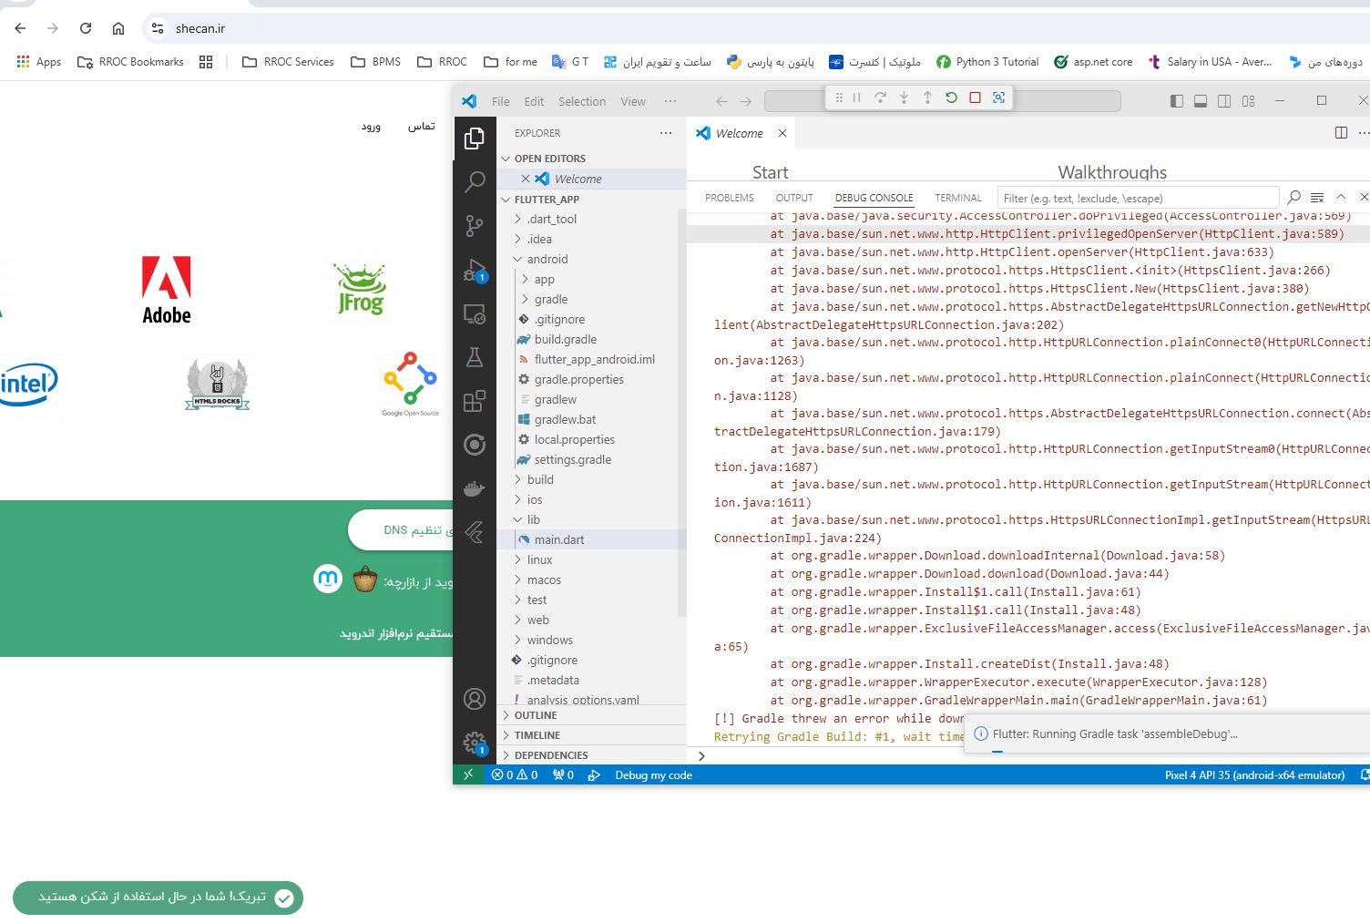Screen dimensions: 1370x923
Task: Pause the debug session
Action: click(857, 97)
